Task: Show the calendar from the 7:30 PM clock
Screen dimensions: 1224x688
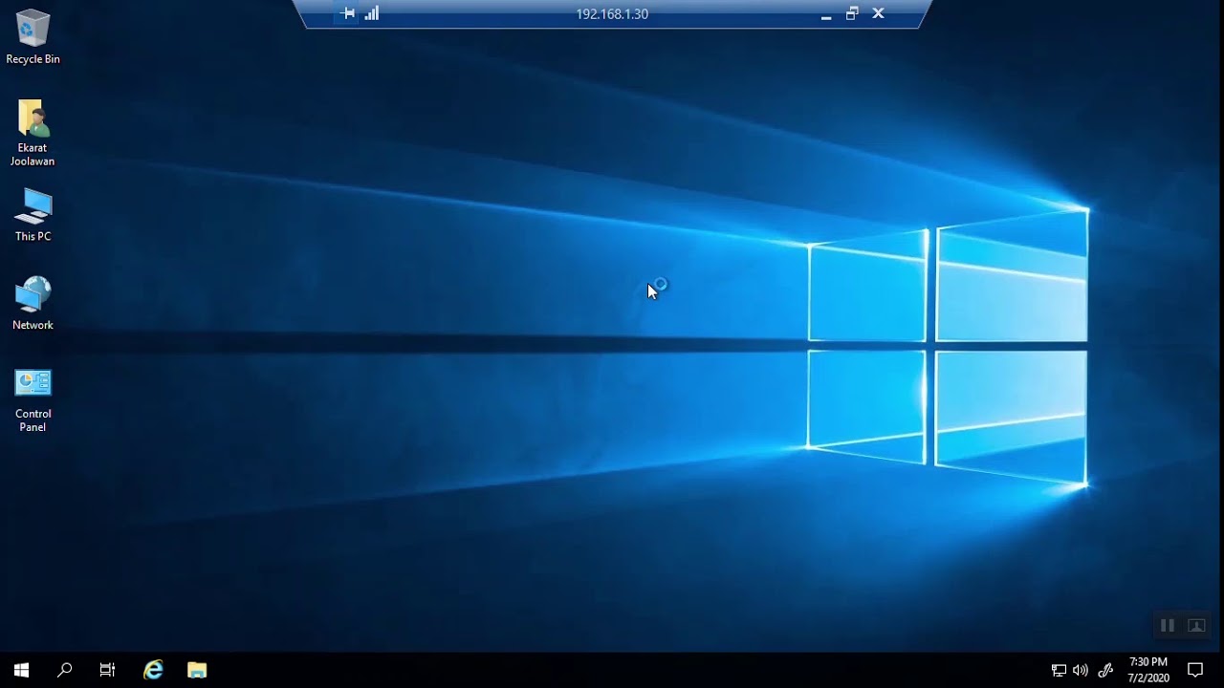Action: [x=1148, y=670]
